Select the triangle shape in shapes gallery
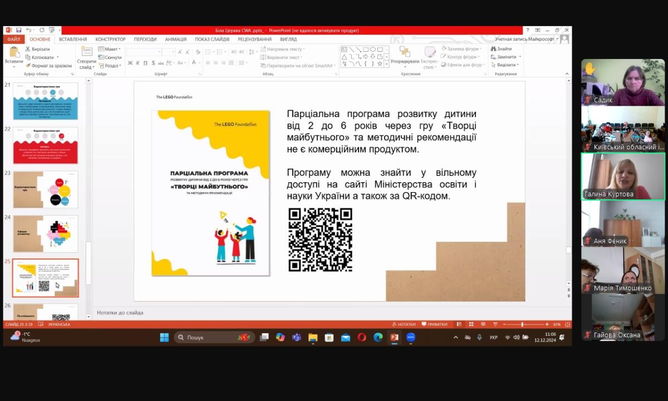This screenshot has width=668, height=401. [345, 56]
